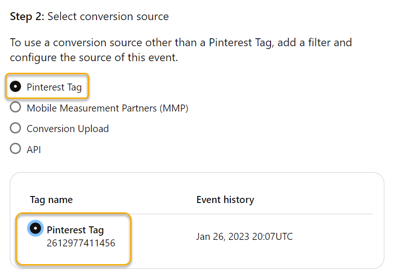This screenshot has width=396, height=280.
Task: Click the Tag name column header
Action: click(x=51, y=200)
